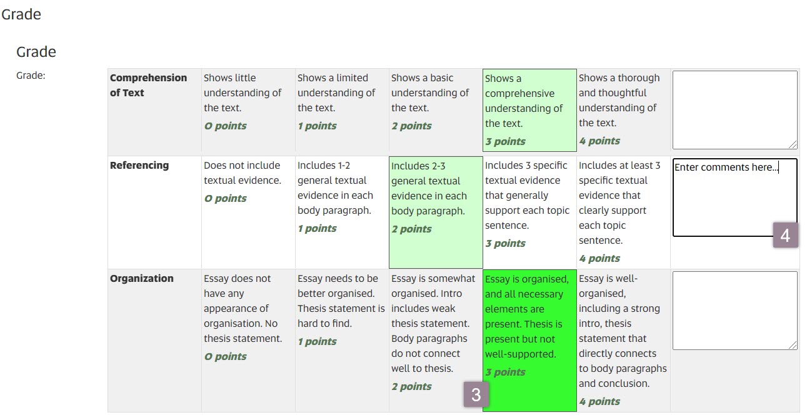
Task: Click the selected 3 points Comprehension cell
Action: (x=528, y=109)
